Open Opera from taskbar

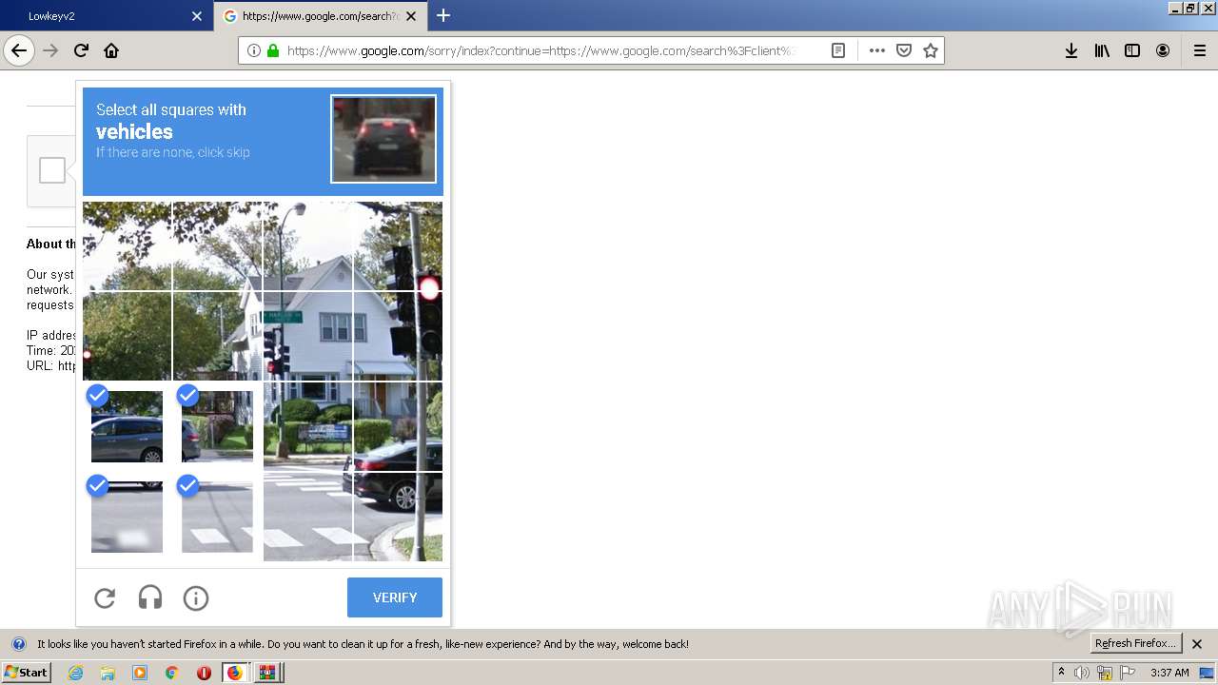tap(204, 673)
